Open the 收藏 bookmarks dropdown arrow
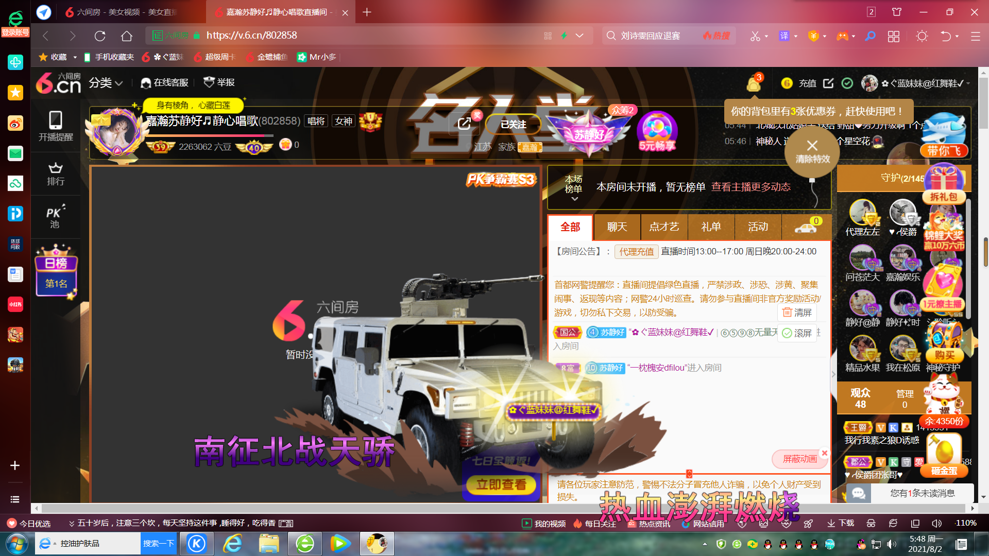The image size is (989, 556). point(75,57)
